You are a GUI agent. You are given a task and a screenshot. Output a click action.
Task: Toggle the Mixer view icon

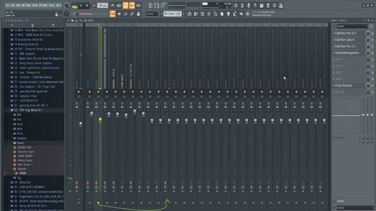[x=209, y=14]
